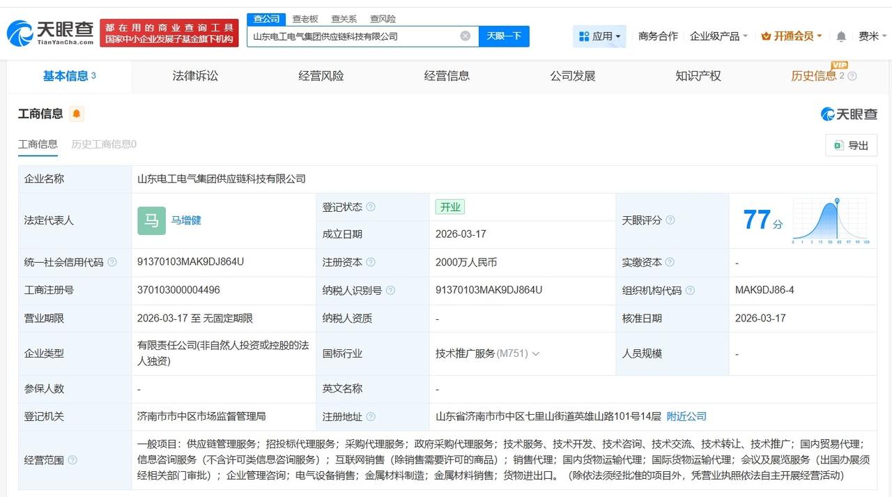
Task: Click the clear × icon in search box
Action: click(465, 35)
